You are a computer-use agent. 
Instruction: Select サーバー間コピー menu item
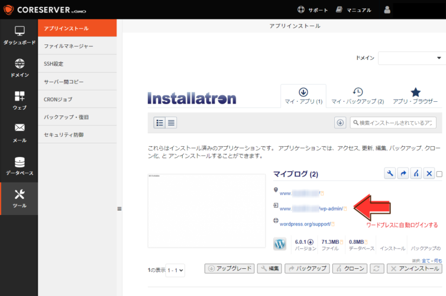pos(77,82)
